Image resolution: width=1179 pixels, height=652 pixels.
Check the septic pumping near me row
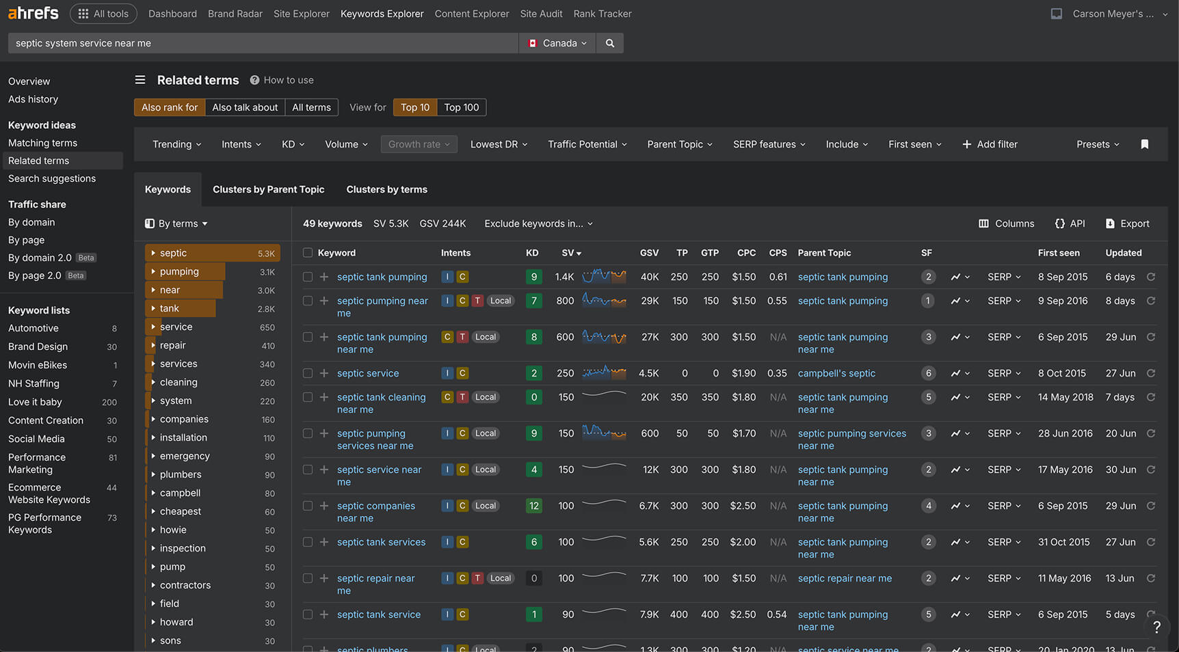(x=308, y=301)
